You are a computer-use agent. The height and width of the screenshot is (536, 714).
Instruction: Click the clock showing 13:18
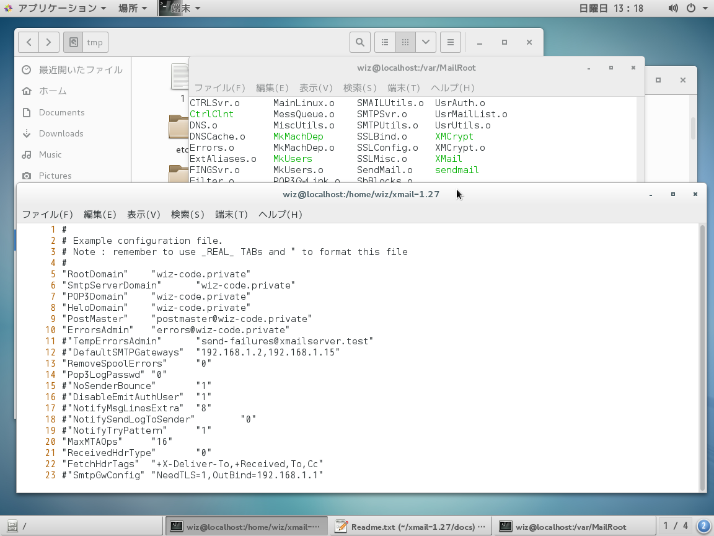coord(611,8)
